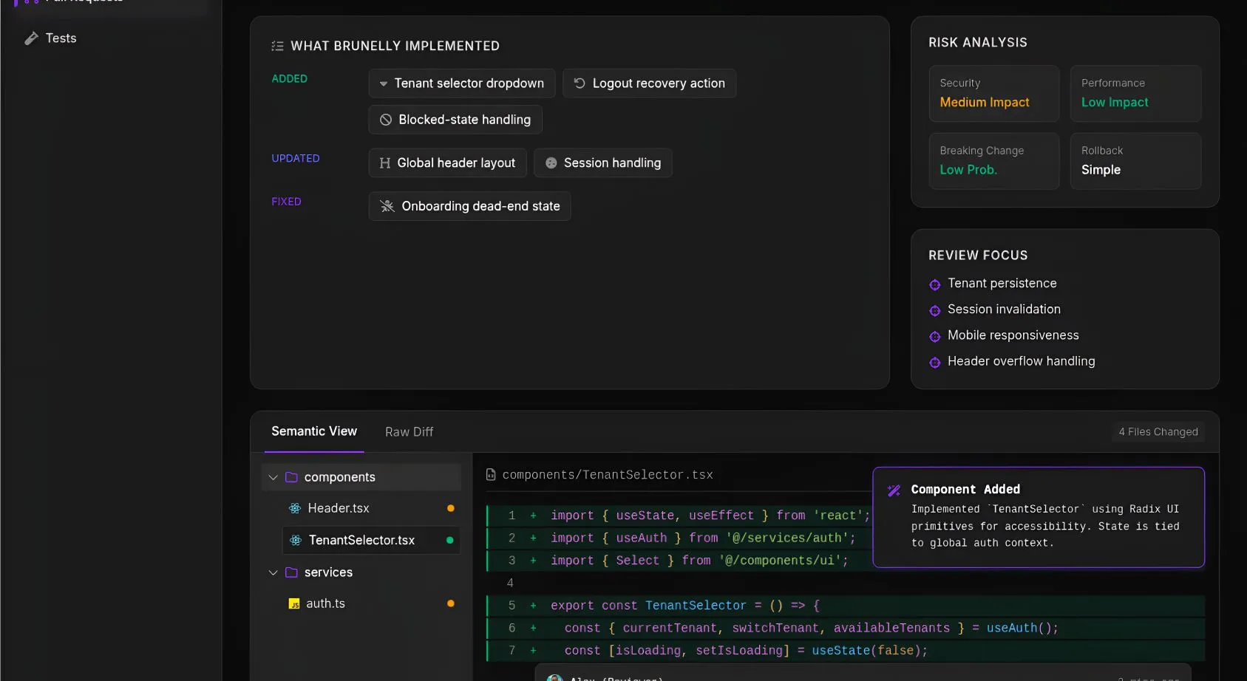Open the Breaking Change Low Prob. card
Viewport: 1247px width, 681px height.
coord(994,161)
